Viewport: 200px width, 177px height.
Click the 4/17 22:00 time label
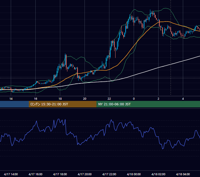(x=109, y=174)
